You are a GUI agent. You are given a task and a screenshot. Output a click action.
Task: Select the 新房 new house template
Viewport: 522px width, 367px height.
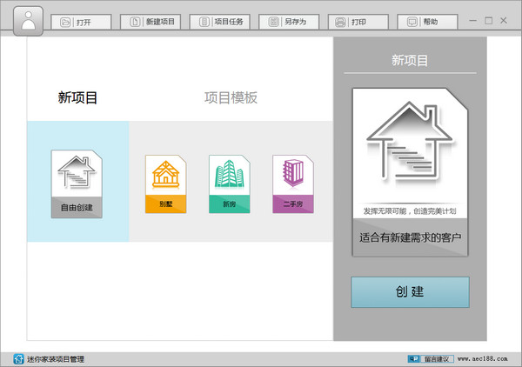(x=230, y=184)
